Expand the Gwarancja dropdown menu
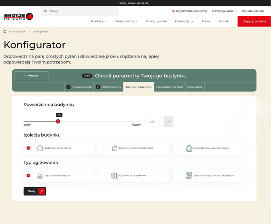This screenshot has width=271, height=224. click(184, 21)
